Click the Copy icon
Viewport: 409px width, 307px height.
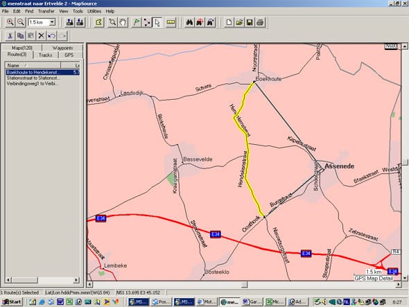(x=20, y=36)
